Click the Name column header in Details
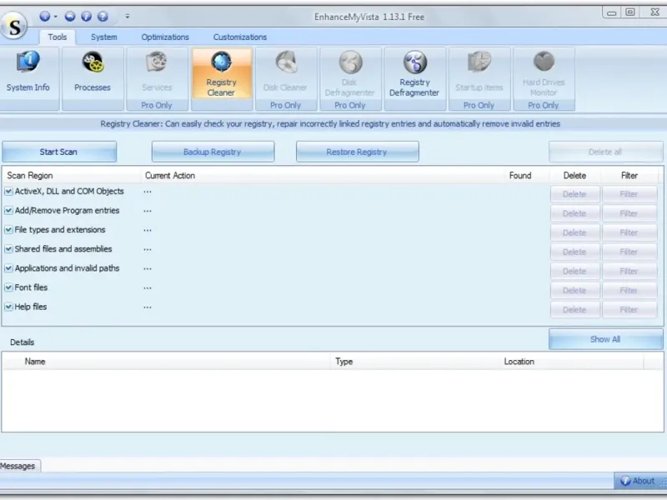 pos(35,362)
